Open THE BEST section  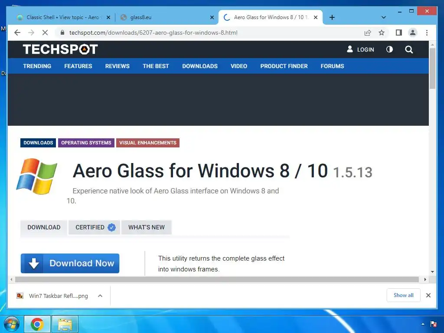156,66
